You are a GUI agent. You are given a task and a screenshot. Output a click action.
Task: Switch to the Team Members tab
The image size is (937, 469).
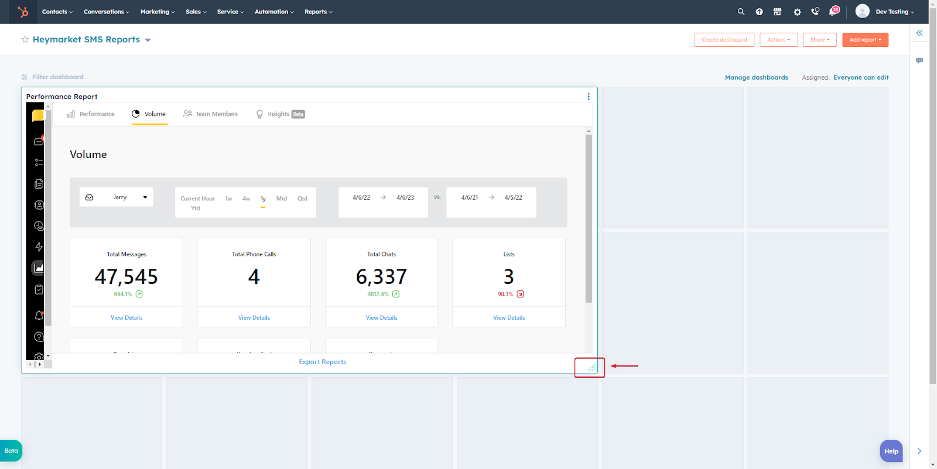coord(210,114)
